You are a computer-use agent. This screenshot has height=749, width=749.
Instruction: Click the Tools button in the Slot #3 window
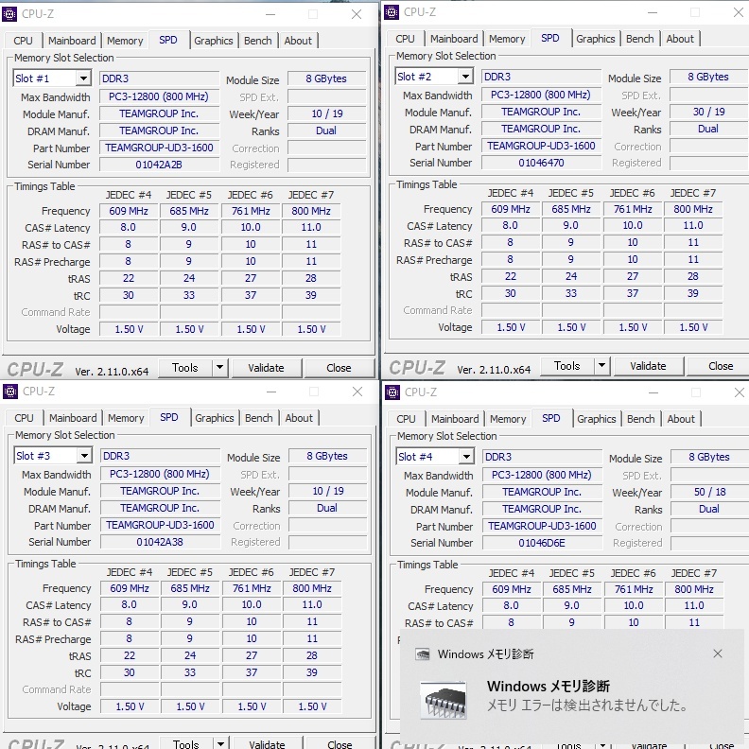186,742
